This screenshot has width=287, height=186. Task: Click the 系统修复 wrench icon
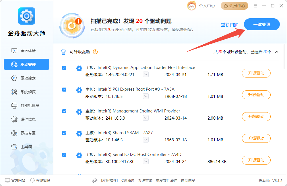point(14,92)
